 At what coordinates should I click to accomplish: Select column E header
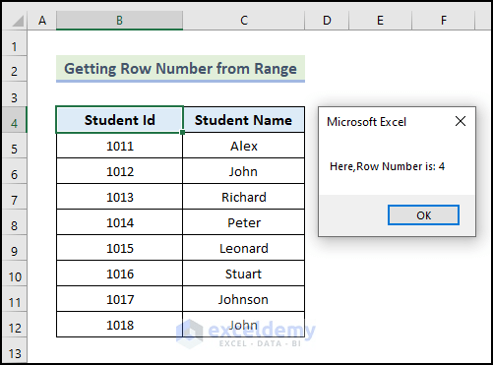(x=380, y=21)
